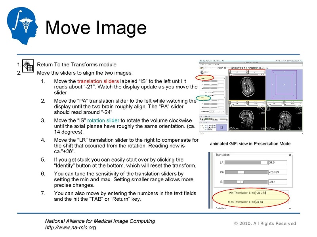
Task: Click an icon in Slicer's lower manipulation toolbar
Action: (x=204, y=119)
